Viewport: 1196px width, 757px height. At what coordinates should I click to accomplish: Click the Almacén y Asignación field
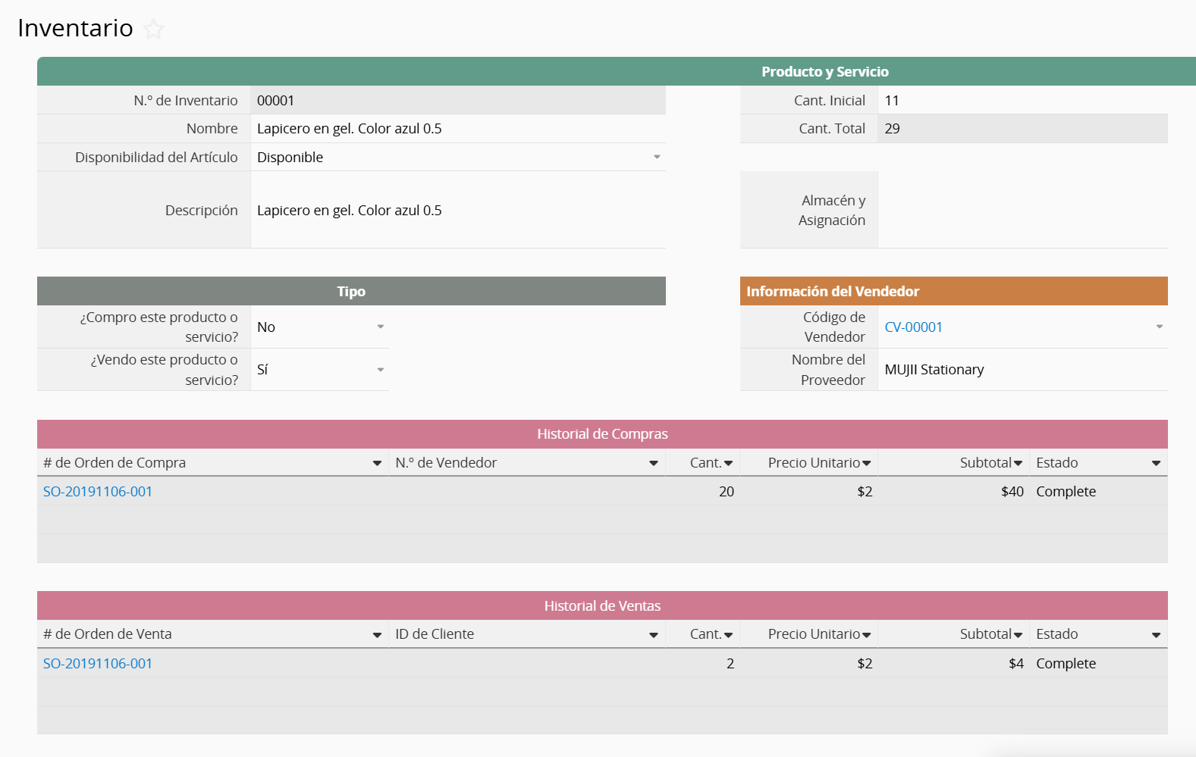coord(1022,211)
